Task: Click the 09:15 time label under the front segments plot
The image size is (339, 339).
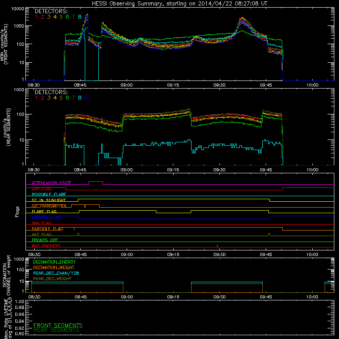Action: [173, 85]
